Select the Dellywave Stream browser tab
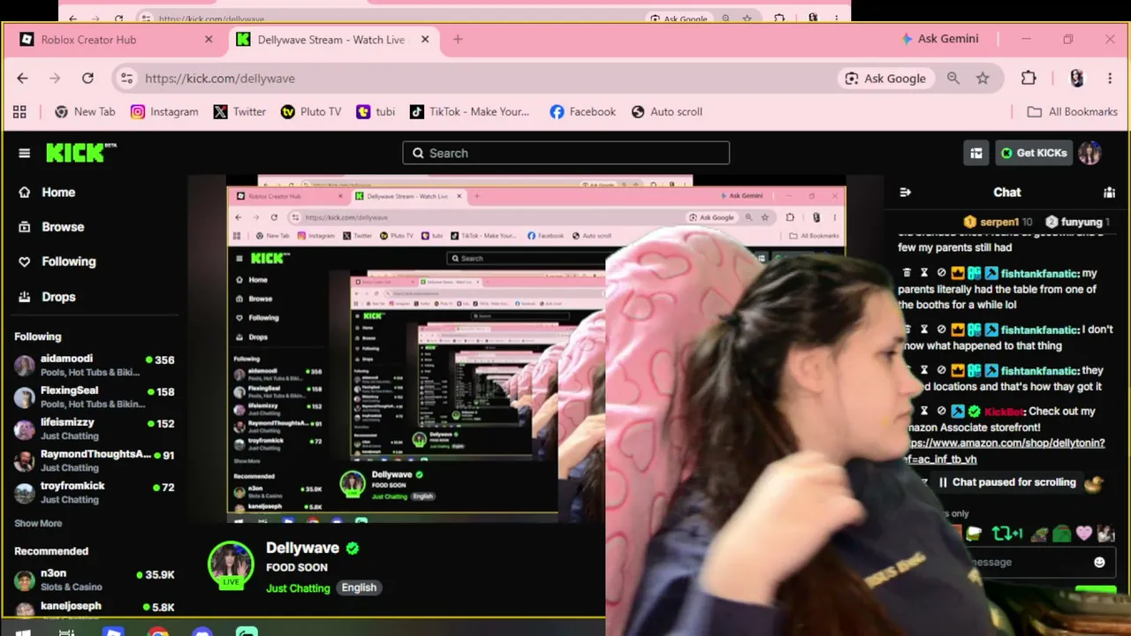The image size is (1131, 636). (334, 39)
